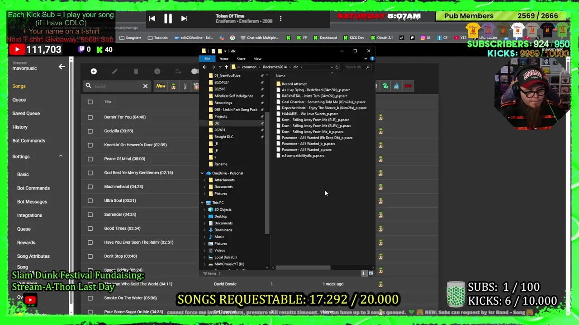The height and width of the screenshot is (325, 579).
Task: Pause the Token Of Time track
Action: point(168,19)
